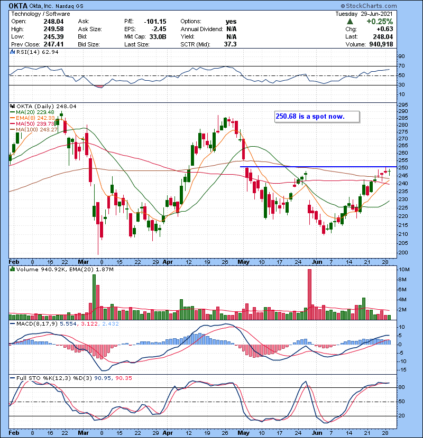
Task: Click the tall green volume bar in early March
Action: tap(94, 297)
